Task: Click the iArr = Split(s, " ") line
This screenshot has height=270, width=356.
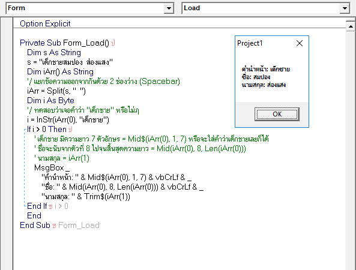Action: (x=56, y=91)
